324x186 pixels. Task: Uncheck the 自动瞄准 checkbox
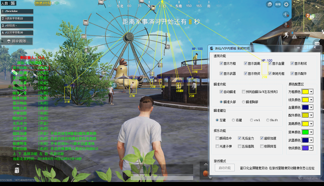pyautogui.click(x=221, y=92)
